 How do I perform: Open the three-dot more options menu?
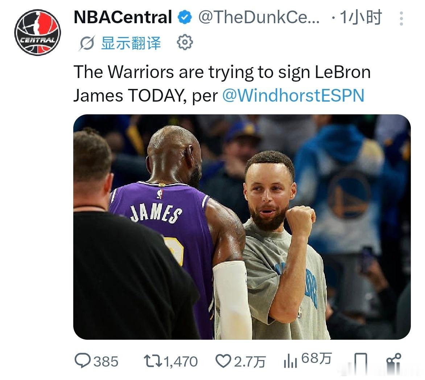click(x=401, y=19)
